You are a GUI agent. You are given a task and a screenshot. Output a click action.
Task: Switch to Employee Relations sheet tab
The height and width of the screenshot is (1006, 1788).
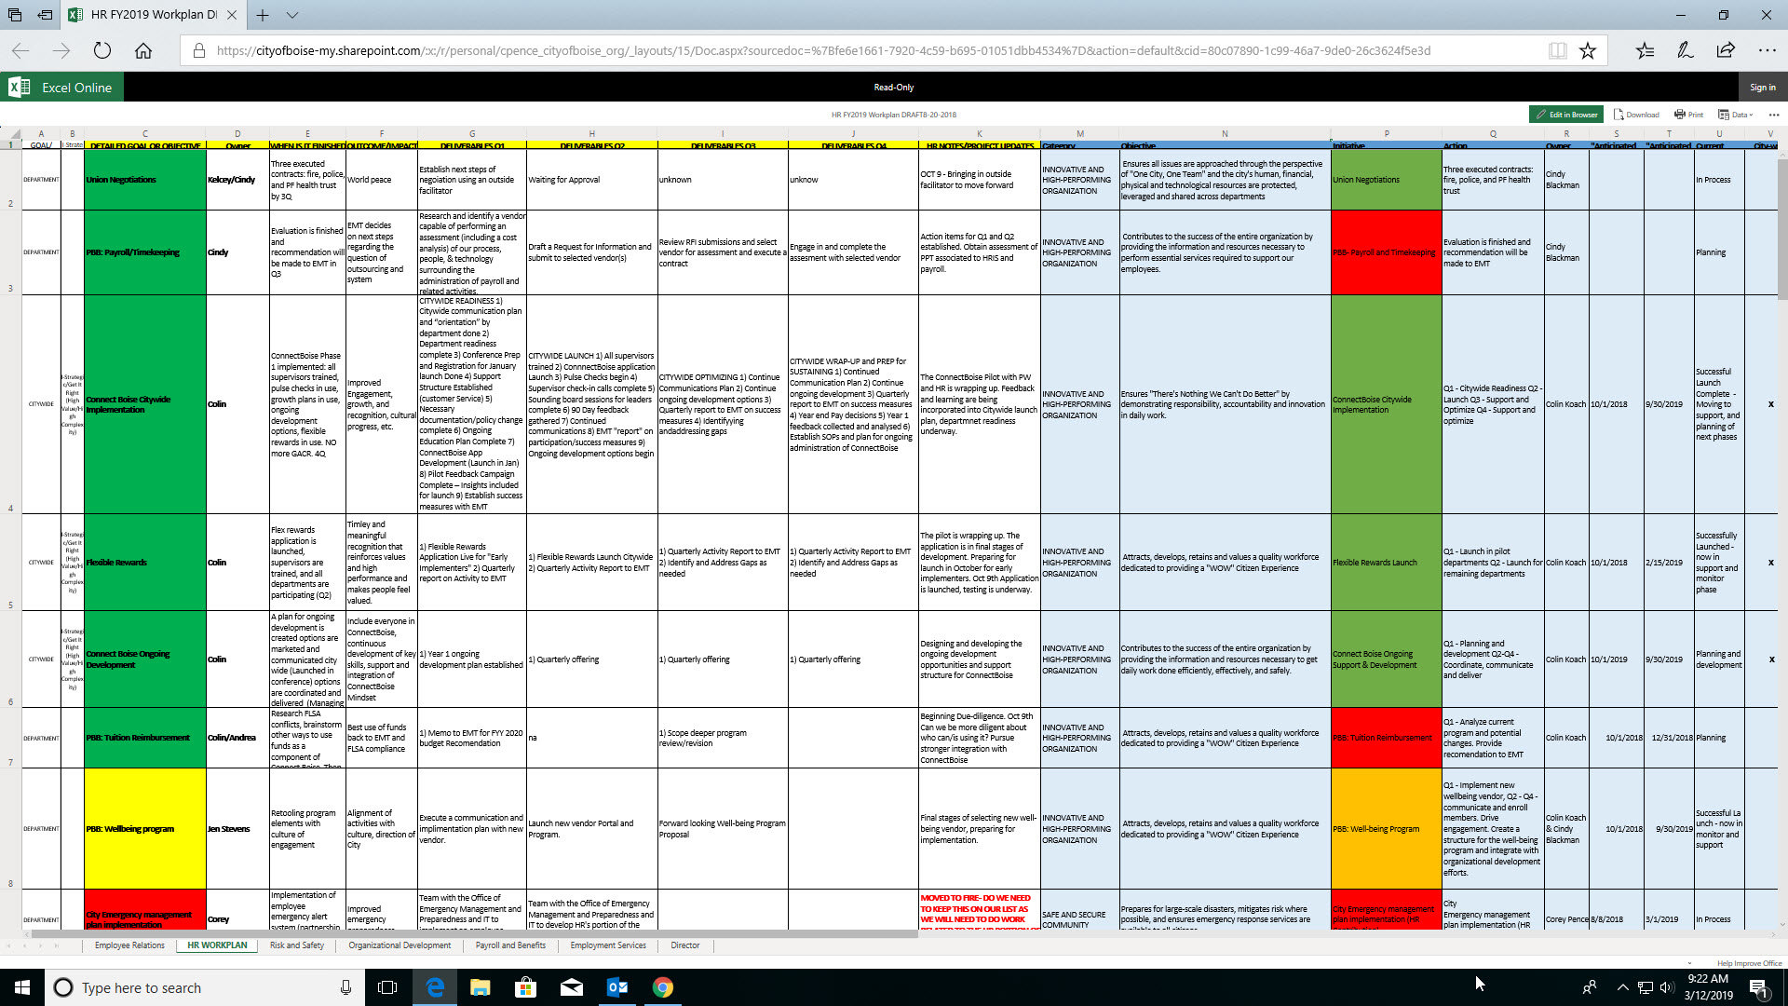click(x=129, y=945)
